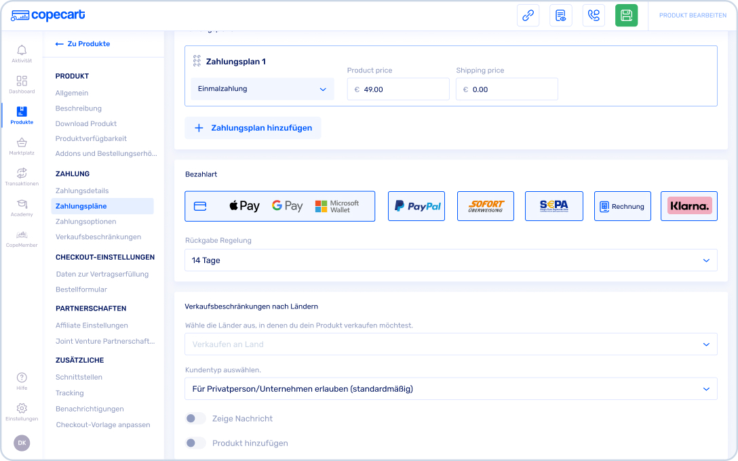Click PRODUKT BEARBEITEN in header

pyautogui.click(x=693, y=16)
